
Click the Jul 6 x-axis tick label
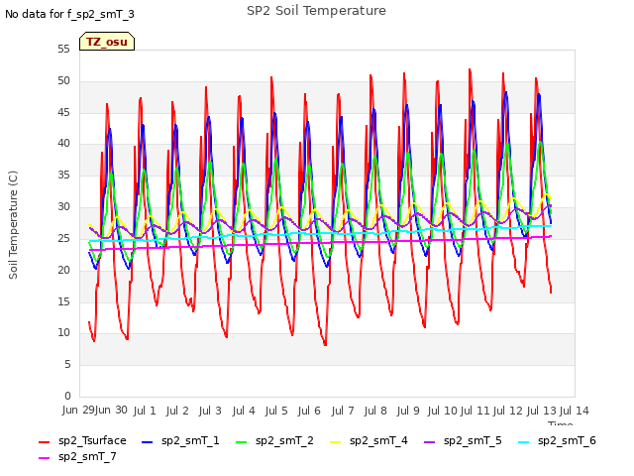[x=309, y=411]
